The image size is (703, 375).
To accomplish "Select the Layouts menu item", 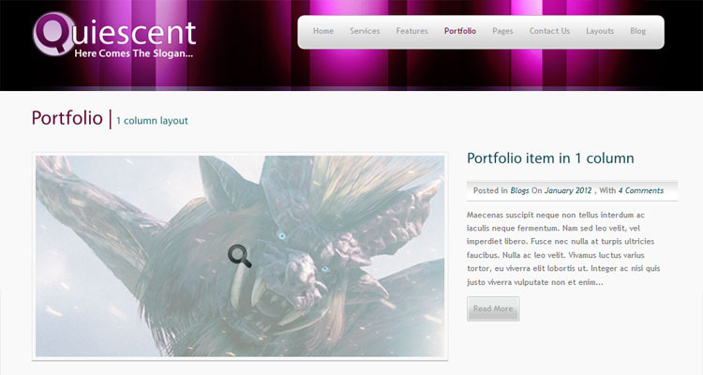I will [x=600, y=31].
